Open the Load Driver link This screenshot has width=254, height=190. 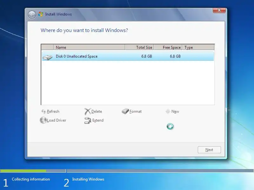coord(57,120)
